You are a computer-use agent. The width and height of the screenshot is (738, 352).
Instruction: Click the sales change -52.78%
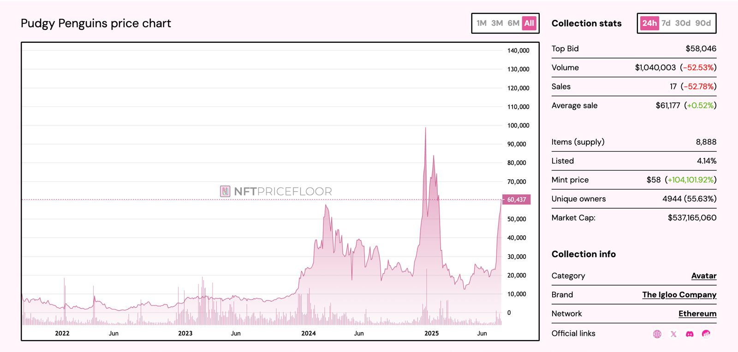(x=698, y=87)
